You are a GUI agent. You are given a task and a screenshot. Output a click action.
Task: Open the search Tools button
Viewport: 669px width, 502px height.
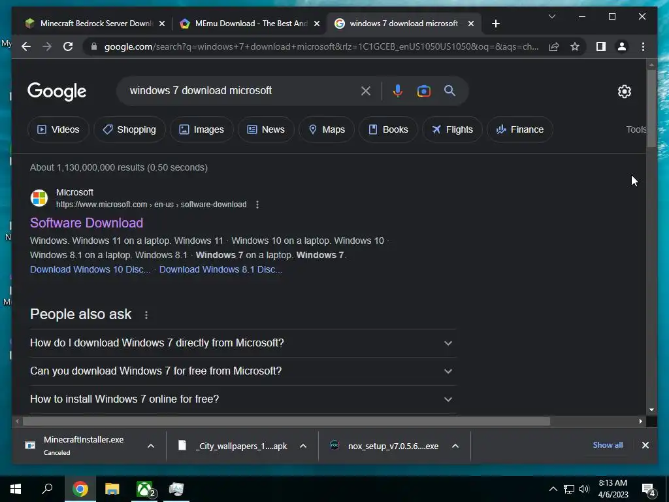pos(636,129)
